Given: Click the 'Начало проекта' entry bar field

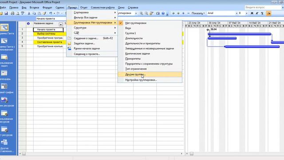Looking at the screenshot, I should [x=51, y=19].
